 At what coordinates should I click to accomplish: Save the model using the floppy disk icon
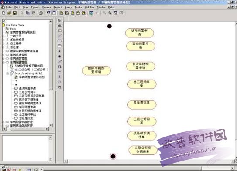15,13
